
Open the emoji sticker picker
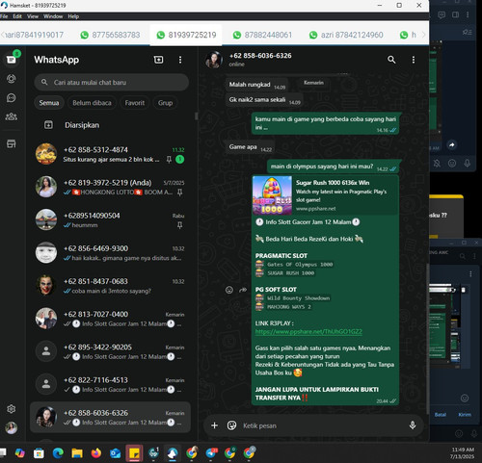[231, 425]
